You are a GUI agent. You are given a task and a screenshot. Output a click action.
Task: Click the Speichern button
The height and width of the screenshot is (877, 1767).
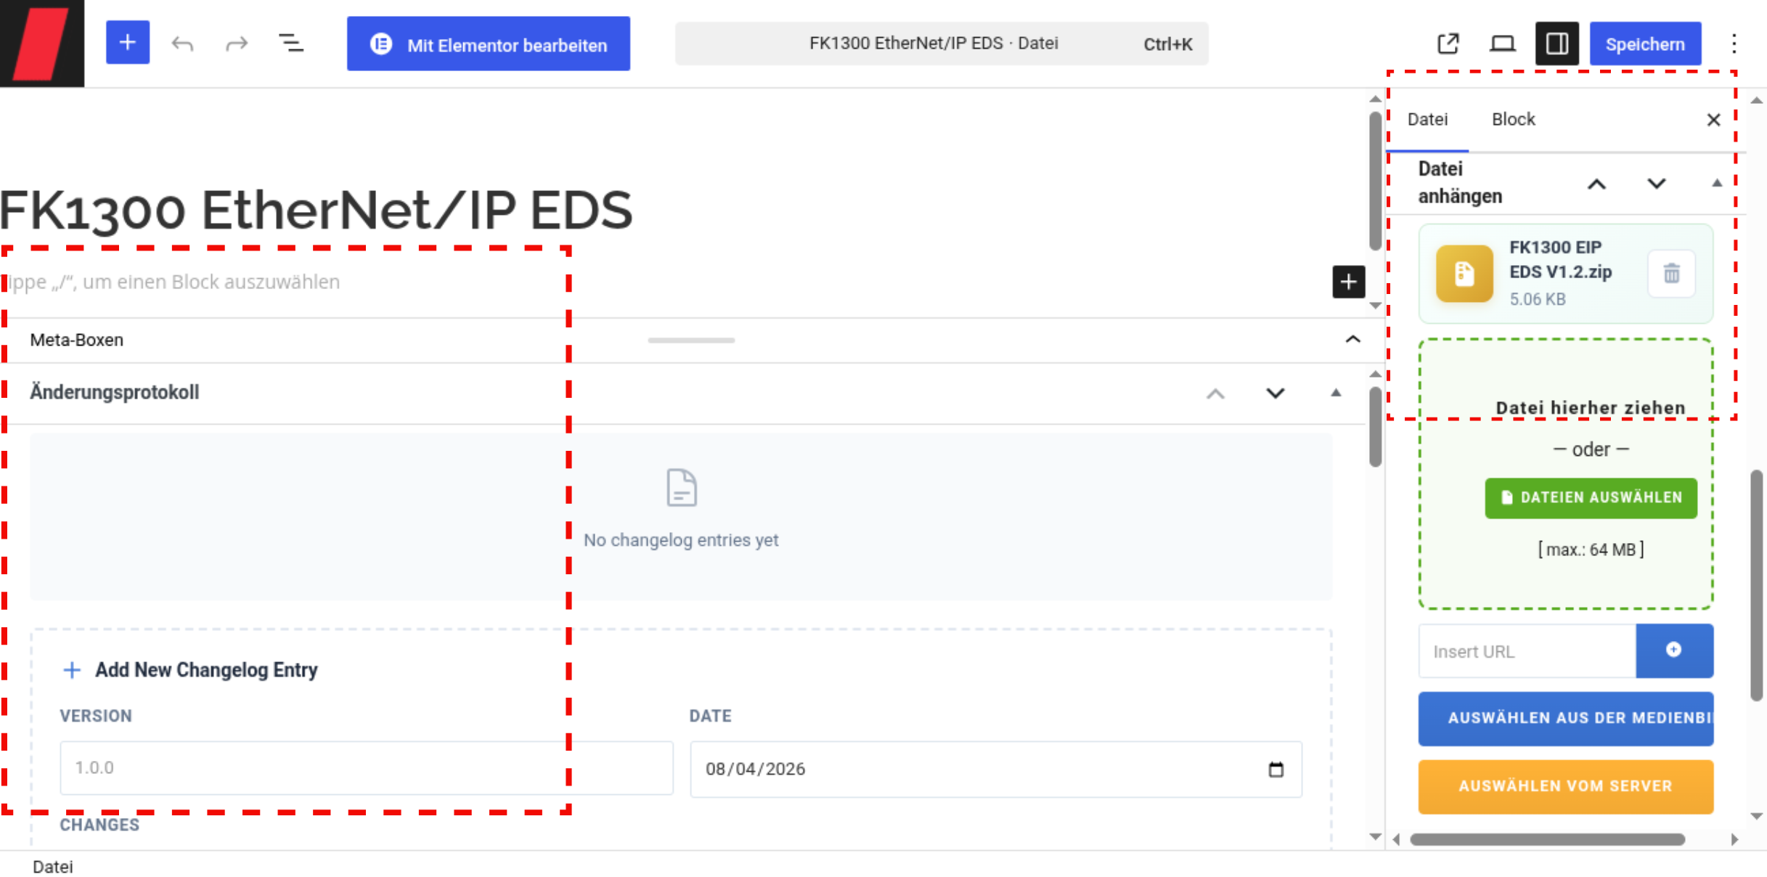pyautogui.click(x=1645, y=44)
